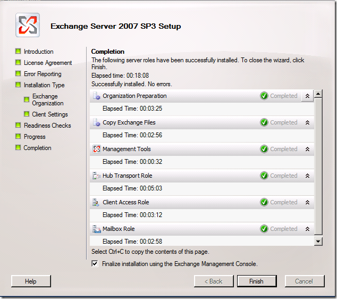This screenshot has height=299, width=337.
Task: Click the green square beside Progress
Action: (18, 136)
